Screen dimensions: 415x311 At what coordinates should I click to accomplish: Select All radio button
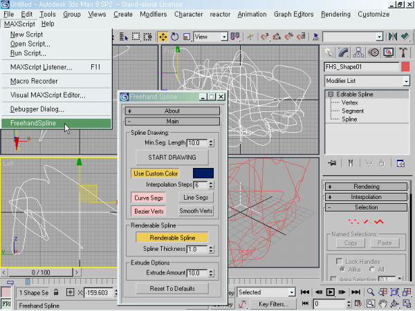(x=372, y=270)
